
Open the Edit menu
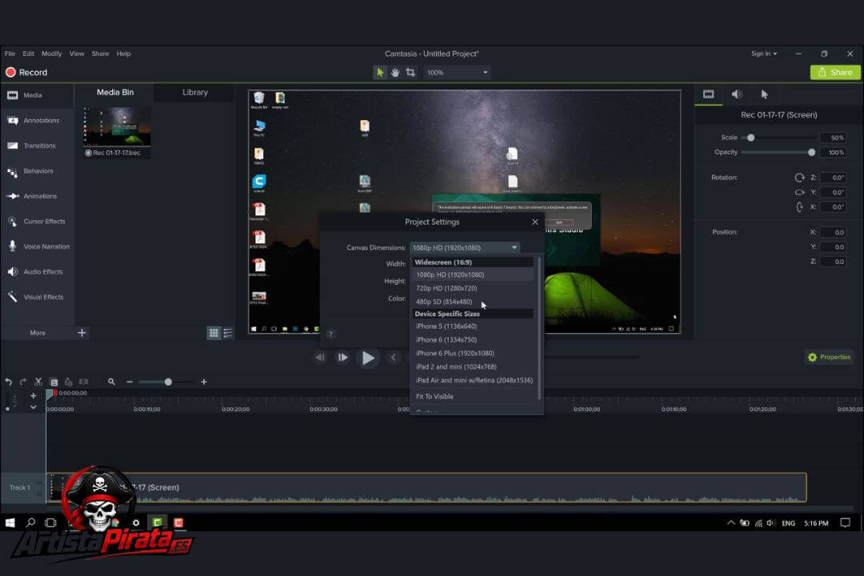pos(28,54)
